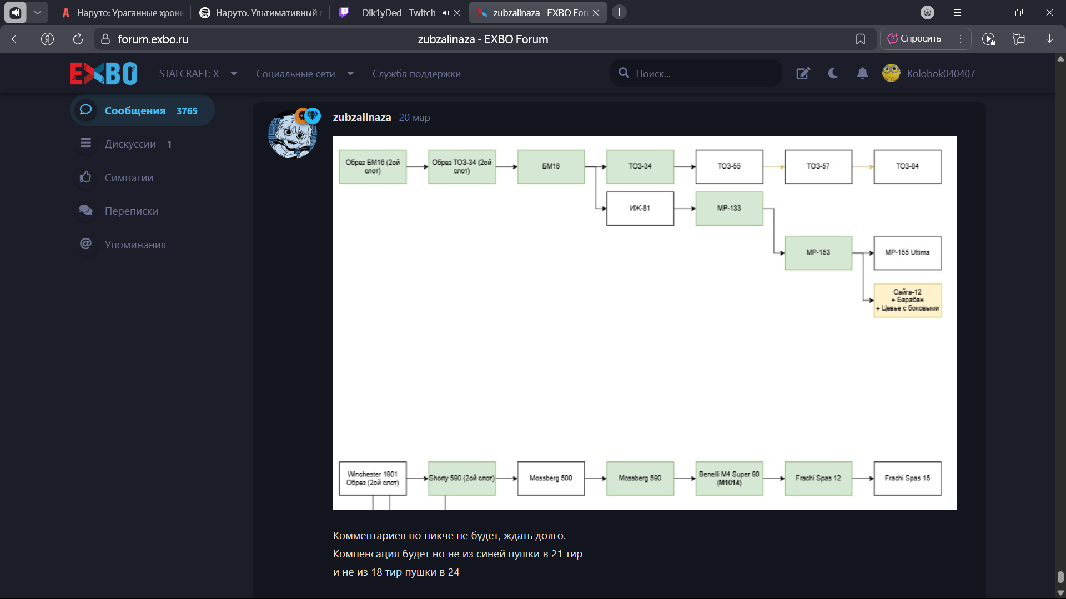This screenshot has height=599, width=1066.
Task: Click the page vertical scrollbar thumb
Action: (x=1060, y=577)
